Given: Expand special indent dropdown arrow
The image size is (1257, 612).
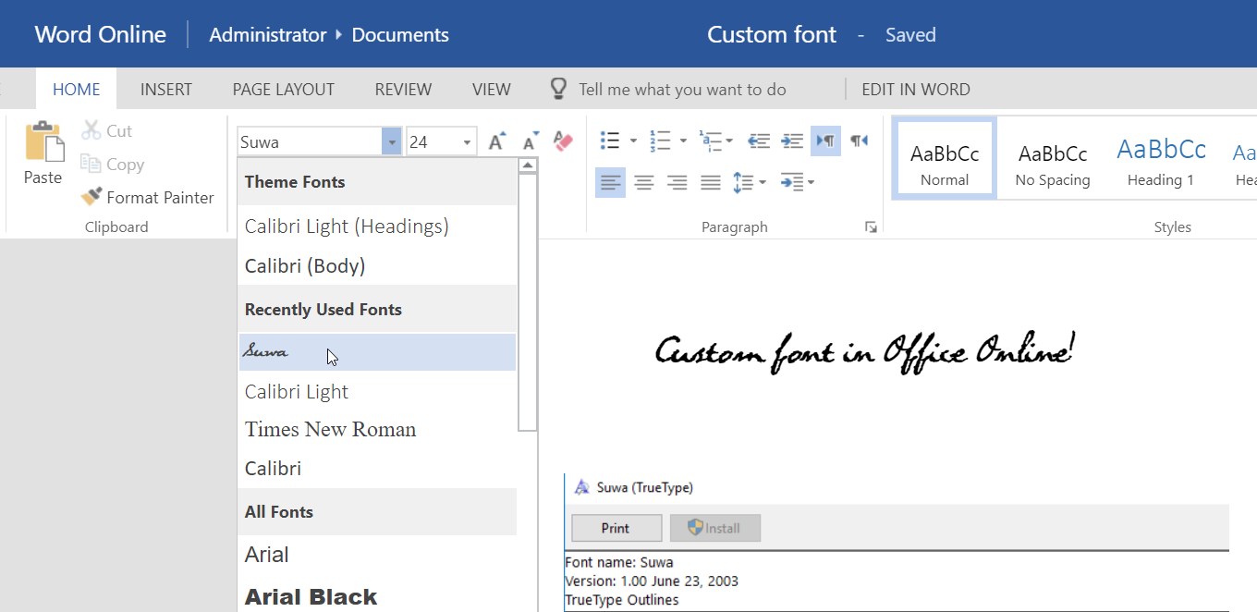Looking at the screenshot, I should pos(811,183).
